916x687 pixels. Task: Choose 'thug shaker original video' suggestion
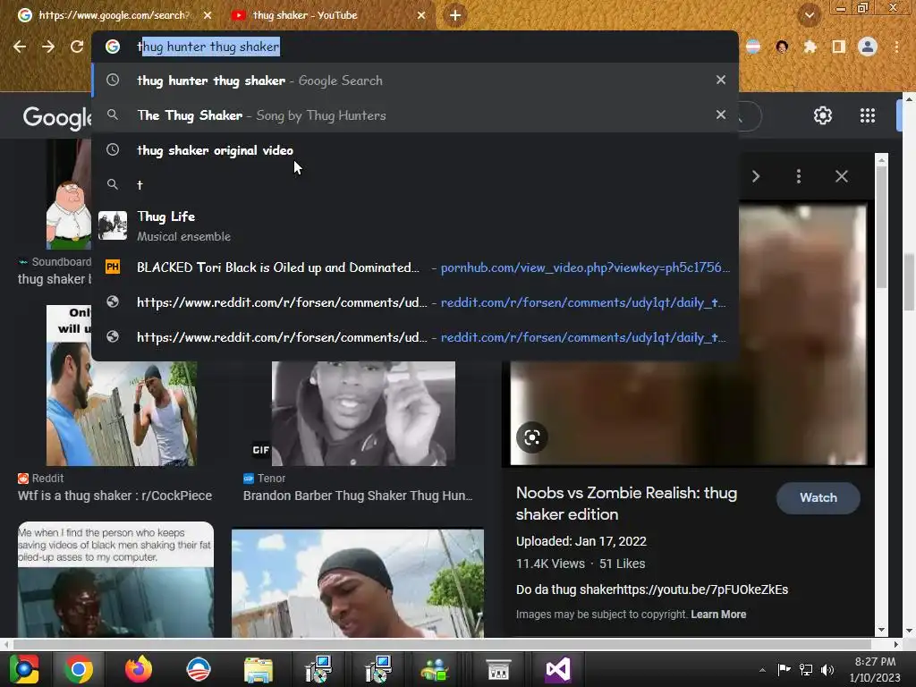tap(415, 150)
